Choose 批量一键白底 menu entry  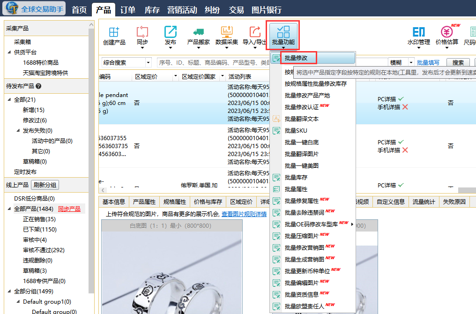301,142
